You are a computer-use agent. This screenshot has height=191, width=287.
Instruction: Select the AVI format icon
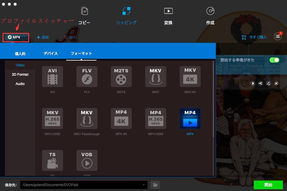[52, 77]
